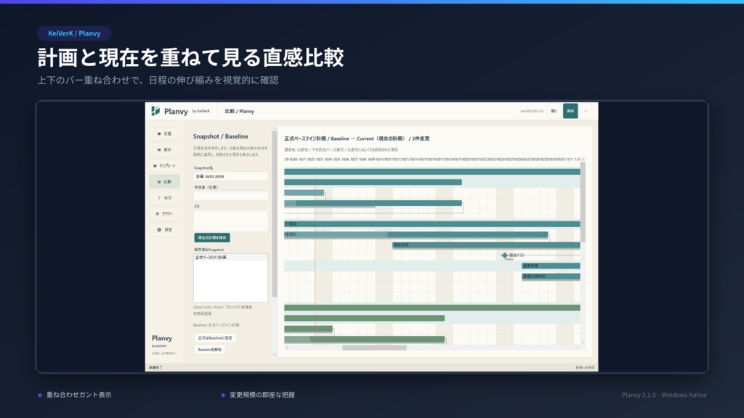Click the Snapshot / Baseline heading

point(221,136)
